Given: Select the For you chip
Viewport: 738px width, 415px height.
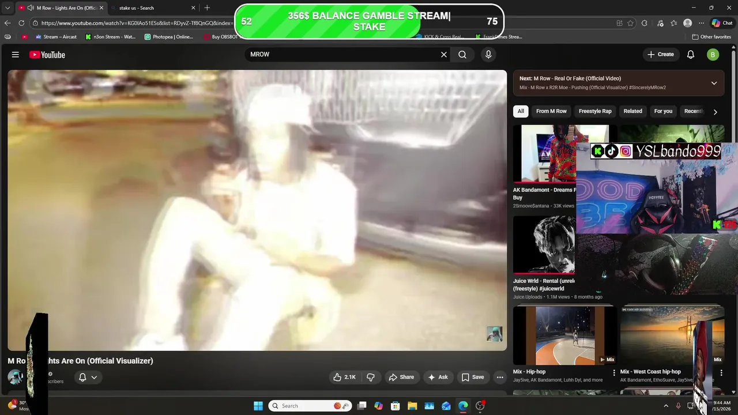Looking at the screenshot, I should [663, 111].
